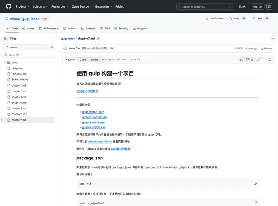Collapse the file tree side panel
278x206 pixels.
click(x=6, y=39)
